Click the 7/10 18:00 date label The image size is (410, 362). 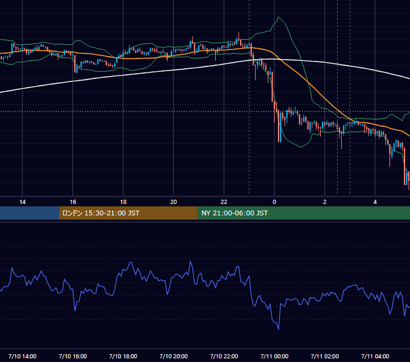[x=123, y=356]
